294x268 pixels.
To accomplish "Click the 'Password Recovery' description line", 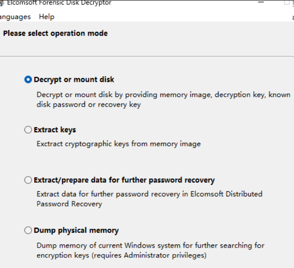I will [x=69, y=204].
